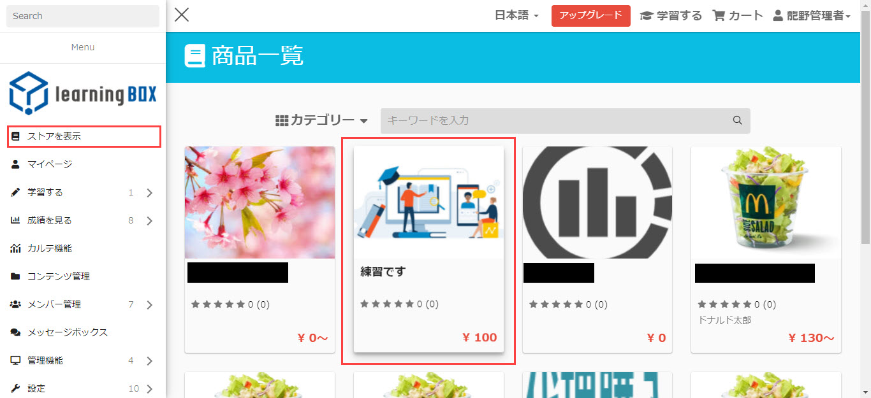871x398 pixels.
Task: Select ストアを表示 in sidebar
Action: pos(83,136)
